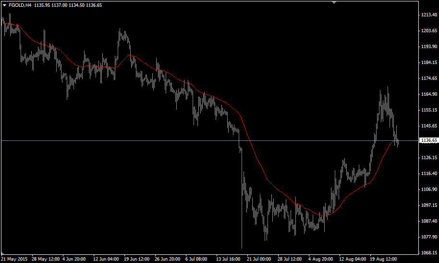Click the close price 1136.65 in header
The height and width of the screenshot is (263, 439).
[94, 5]
